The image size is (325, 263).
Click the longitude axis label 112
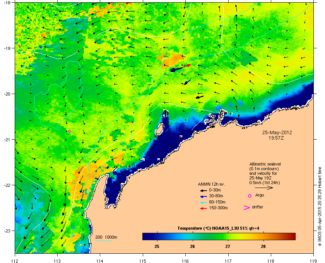click(15, 261)
